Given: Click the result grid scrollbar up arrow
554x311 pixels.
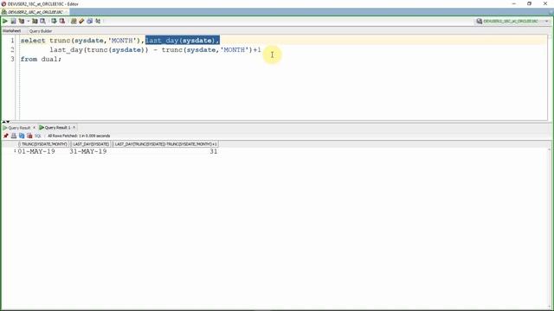Looking at the screenshot, I should (549, 149).
